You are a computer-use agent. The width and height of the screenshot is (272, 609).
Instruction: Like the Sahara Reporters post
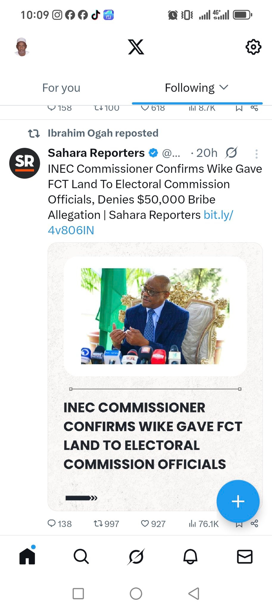point(145,524)
